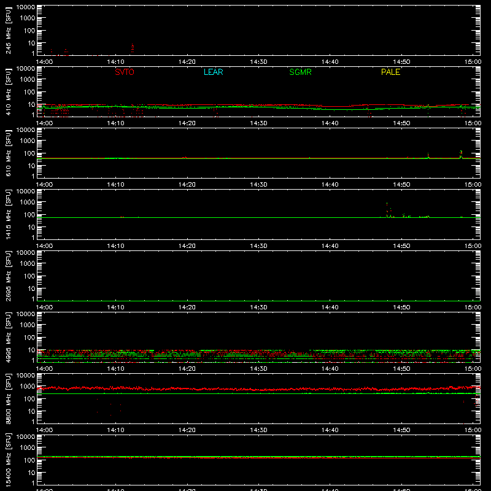The image size is (491, 491).
Task: Select the 4995 MHz [SFU] axis title
Action: (x=8, y=337)
